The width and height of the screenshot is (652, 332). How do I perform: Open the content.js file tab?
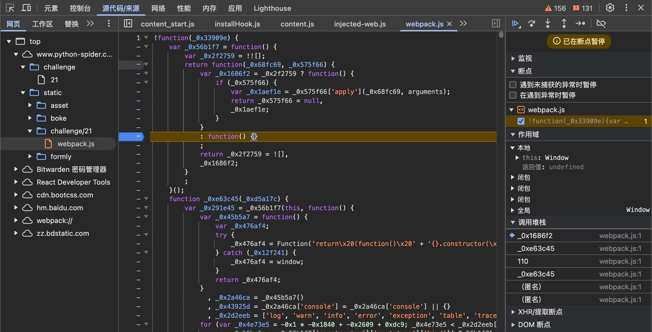(297, 24)
